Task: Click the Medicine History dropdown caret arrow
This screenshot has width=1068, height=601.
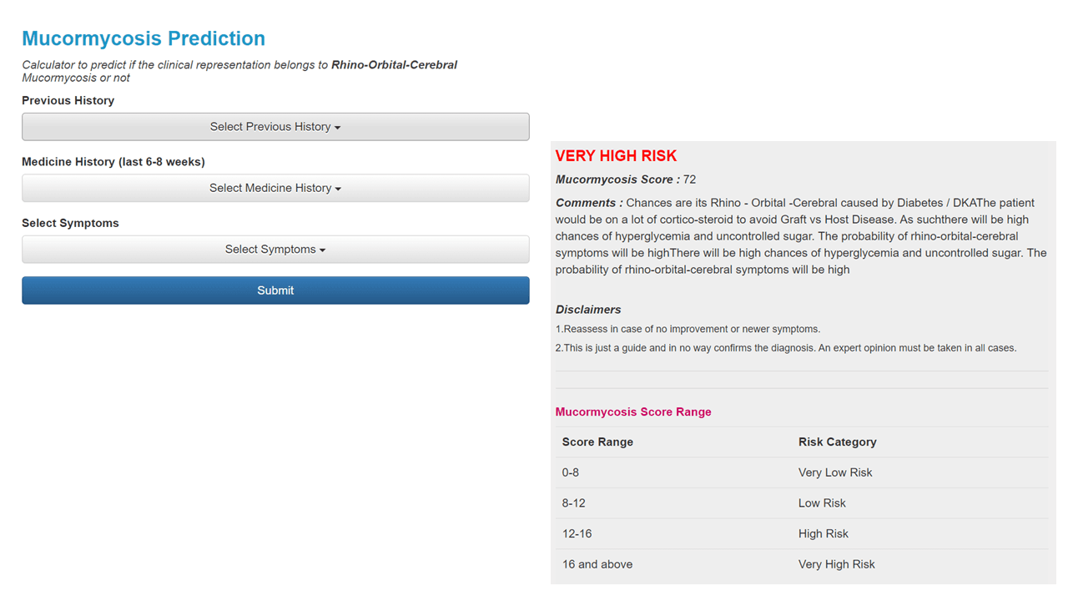Action: coord(339,188)
